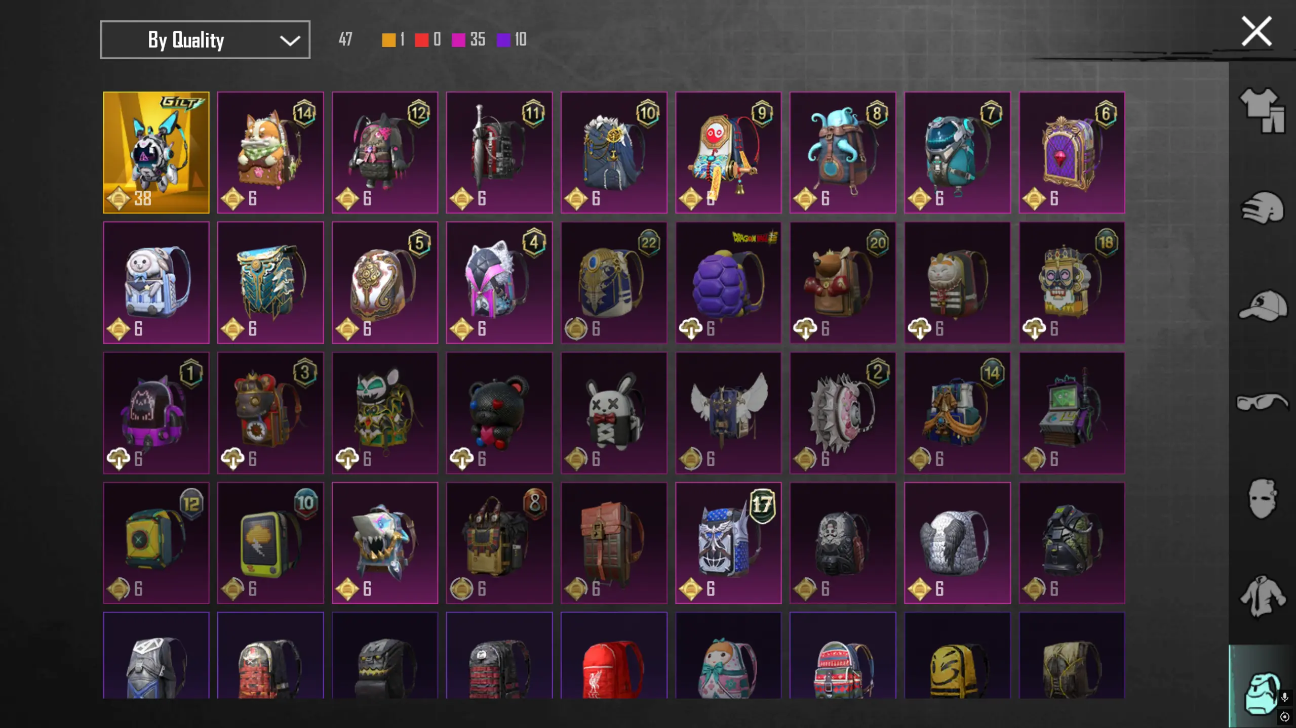
Task: Close the backpack inventory screen
Action: click(x=1256, y=31)
